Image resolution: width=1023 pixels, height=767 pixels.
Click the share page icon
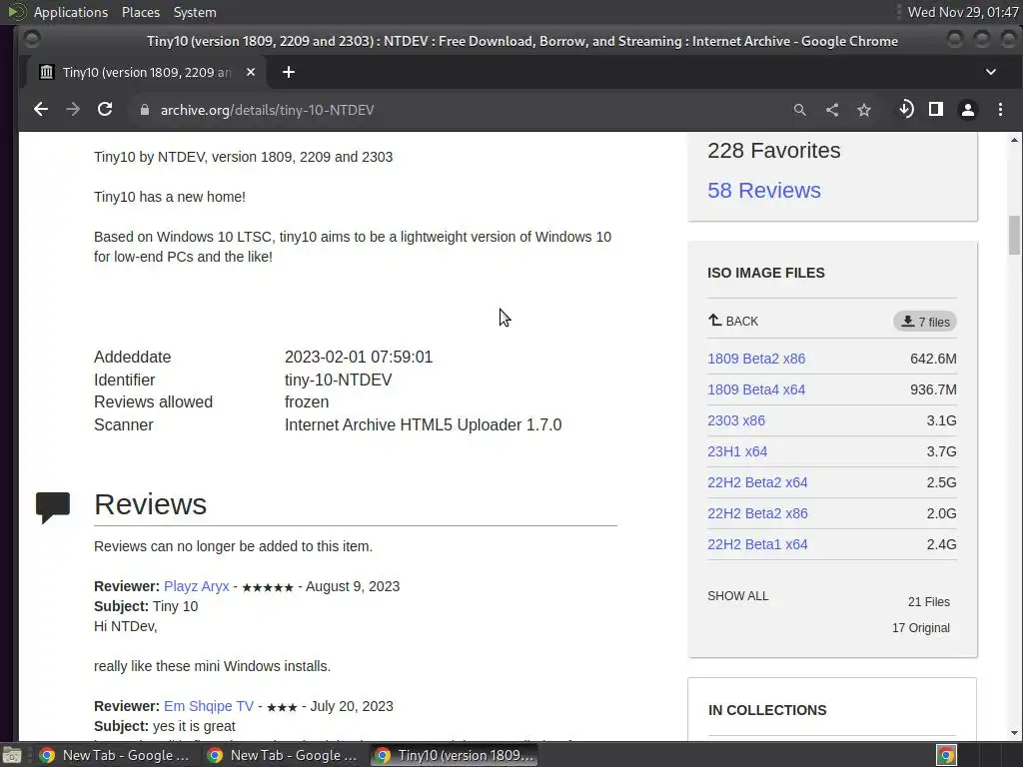coord(832,110)
